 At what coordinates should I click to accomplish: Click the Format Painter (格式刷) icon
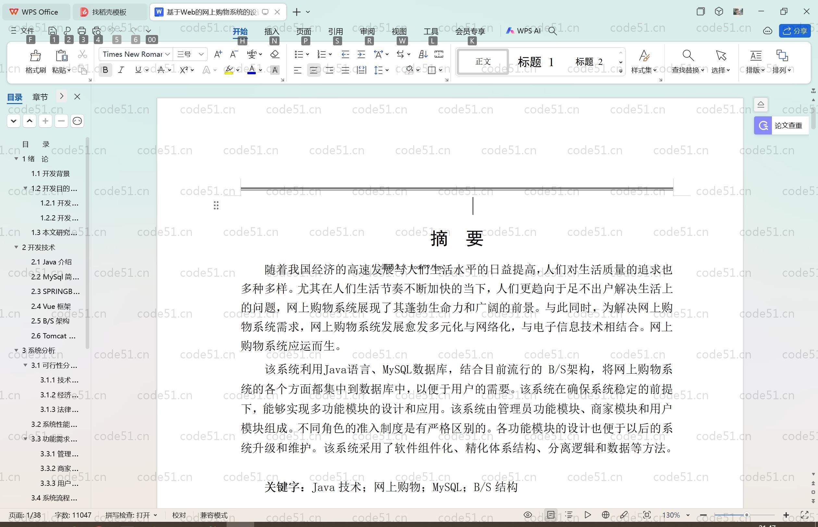(35, 55)
